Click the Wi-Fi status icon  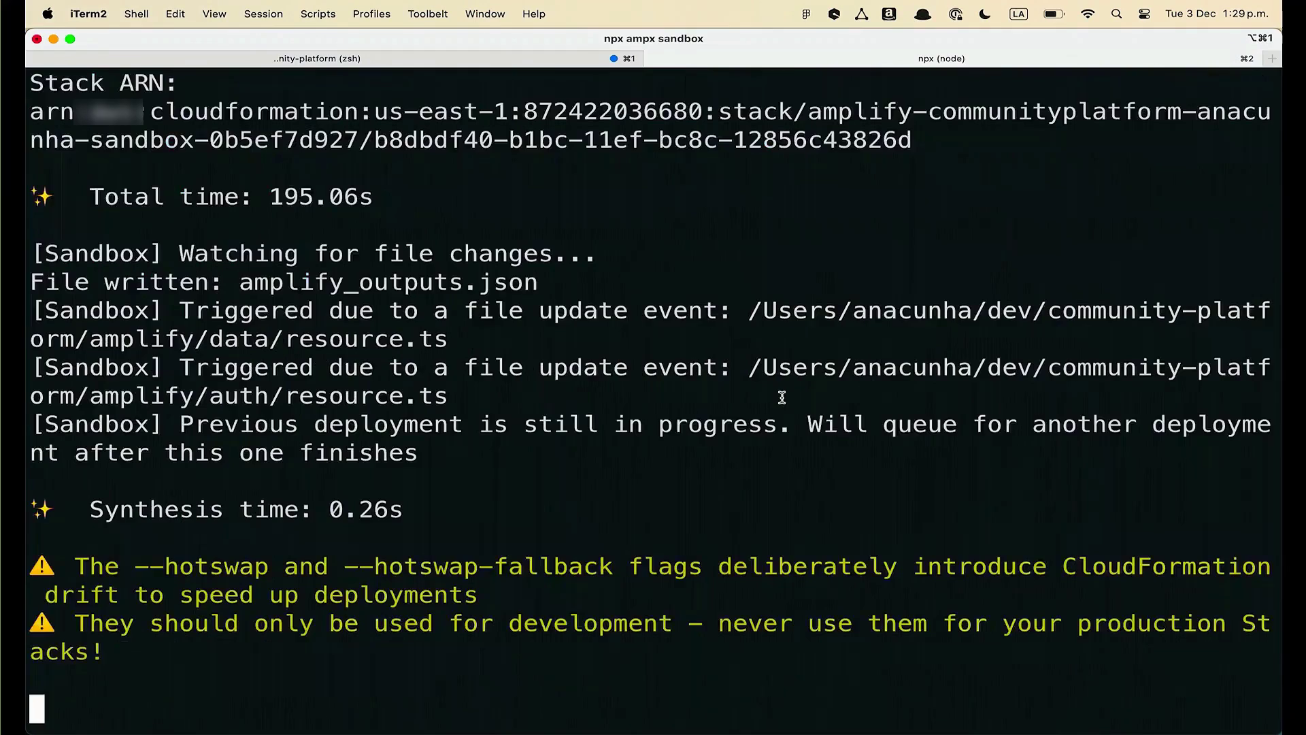(x=1088, y=14)
